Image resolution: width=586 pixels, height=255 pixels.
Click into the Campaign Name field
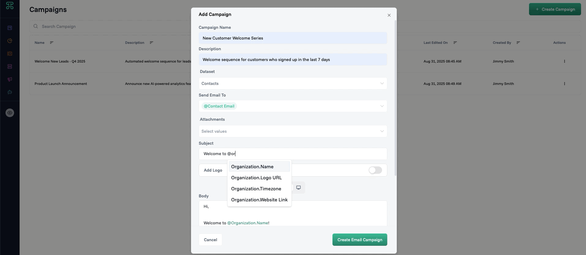293,38
